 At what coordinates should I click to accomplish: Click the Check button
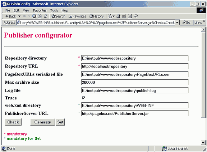13,122
